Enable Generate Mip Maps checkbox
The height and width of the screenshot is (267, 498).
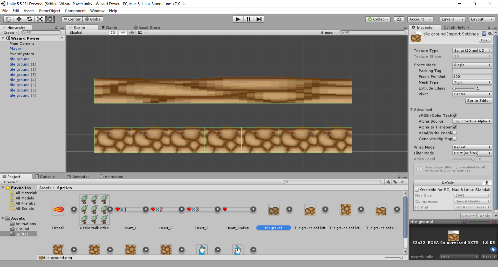[455, 139]
